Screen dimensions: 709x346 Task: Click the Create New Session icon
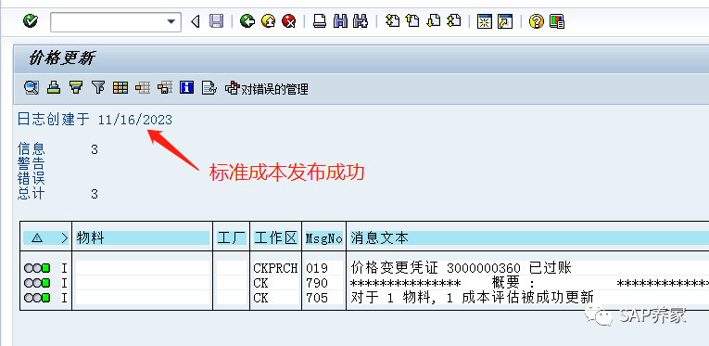click(485, 21)
